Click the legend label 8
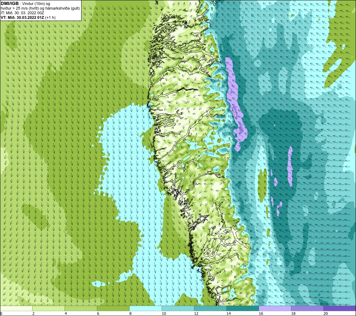Screen dimensions: 356x316 point(131,314)
